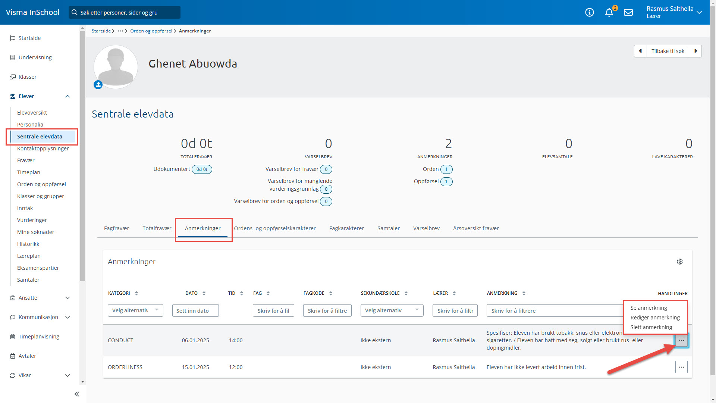Go to next student arrow
The image size is (716, 403).
[695, 51]
